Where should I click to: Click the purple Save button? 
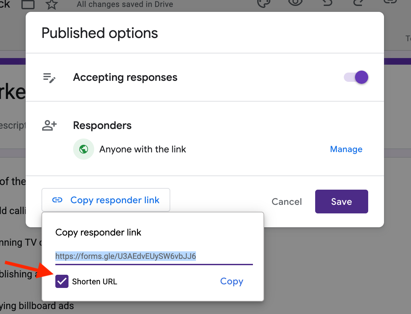tap(341, 202)
